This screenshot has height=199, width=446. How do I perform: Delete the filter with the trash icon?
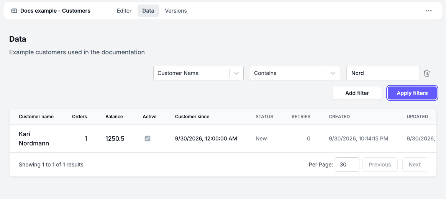427,73
